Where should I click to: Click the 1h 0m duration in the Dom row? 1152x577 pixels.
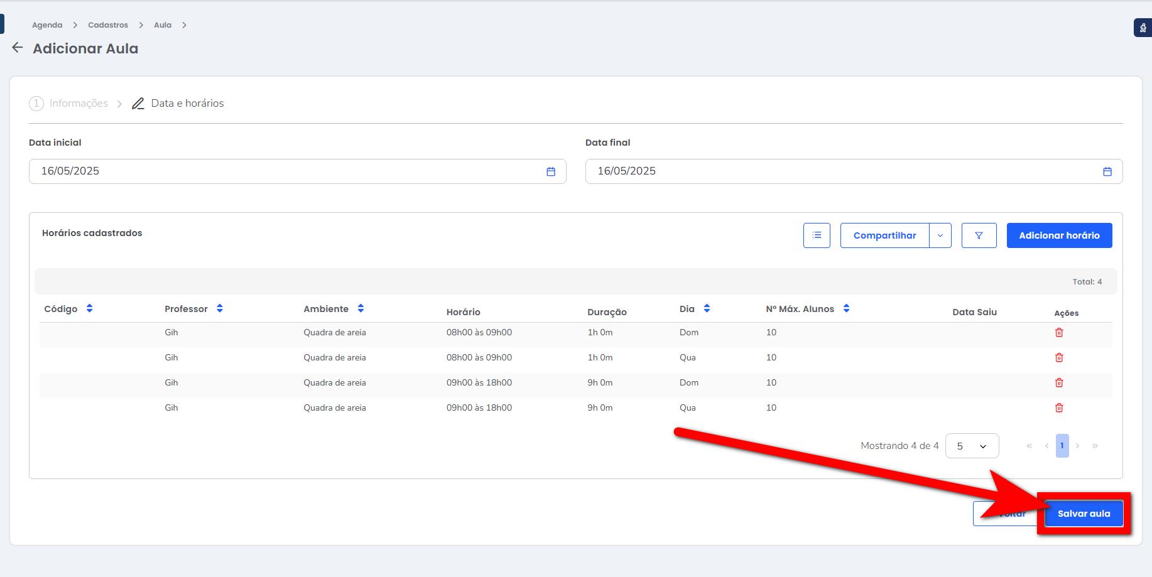click(600, 332)
